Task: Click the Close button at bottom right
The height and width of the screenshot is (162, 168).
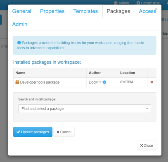Action: (146, 145)
